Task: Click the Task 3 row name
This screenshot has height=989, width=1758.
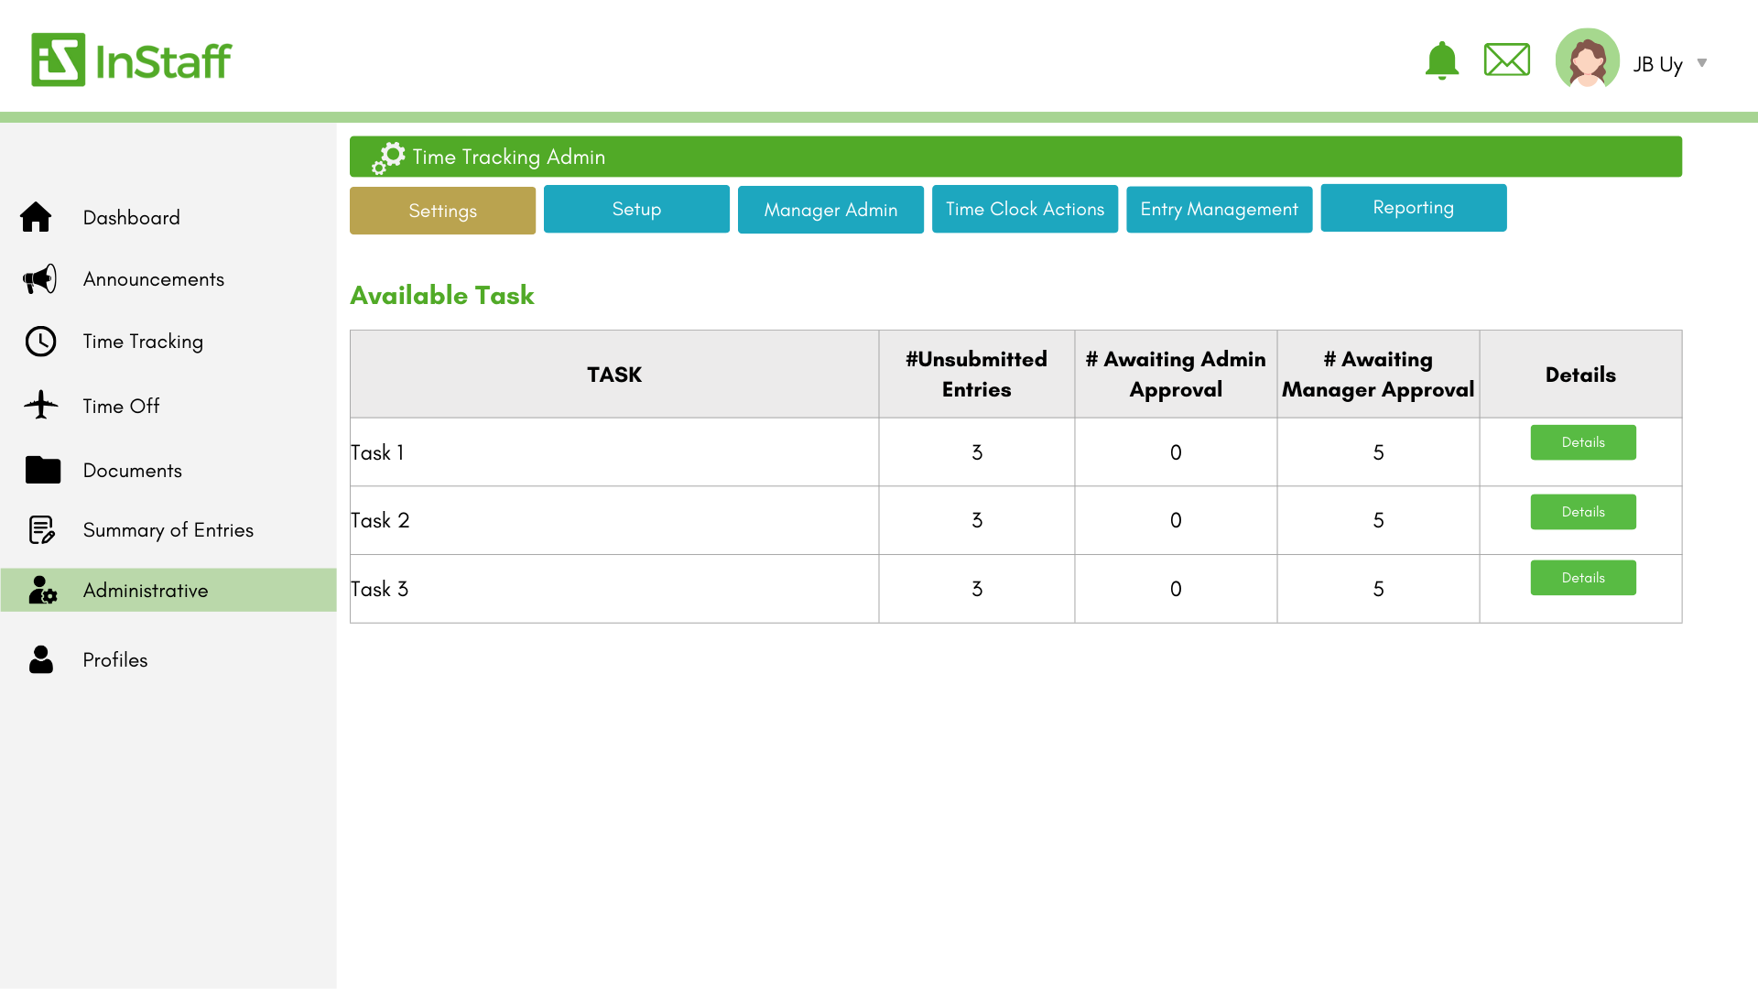Action: (x=379, y=589)
